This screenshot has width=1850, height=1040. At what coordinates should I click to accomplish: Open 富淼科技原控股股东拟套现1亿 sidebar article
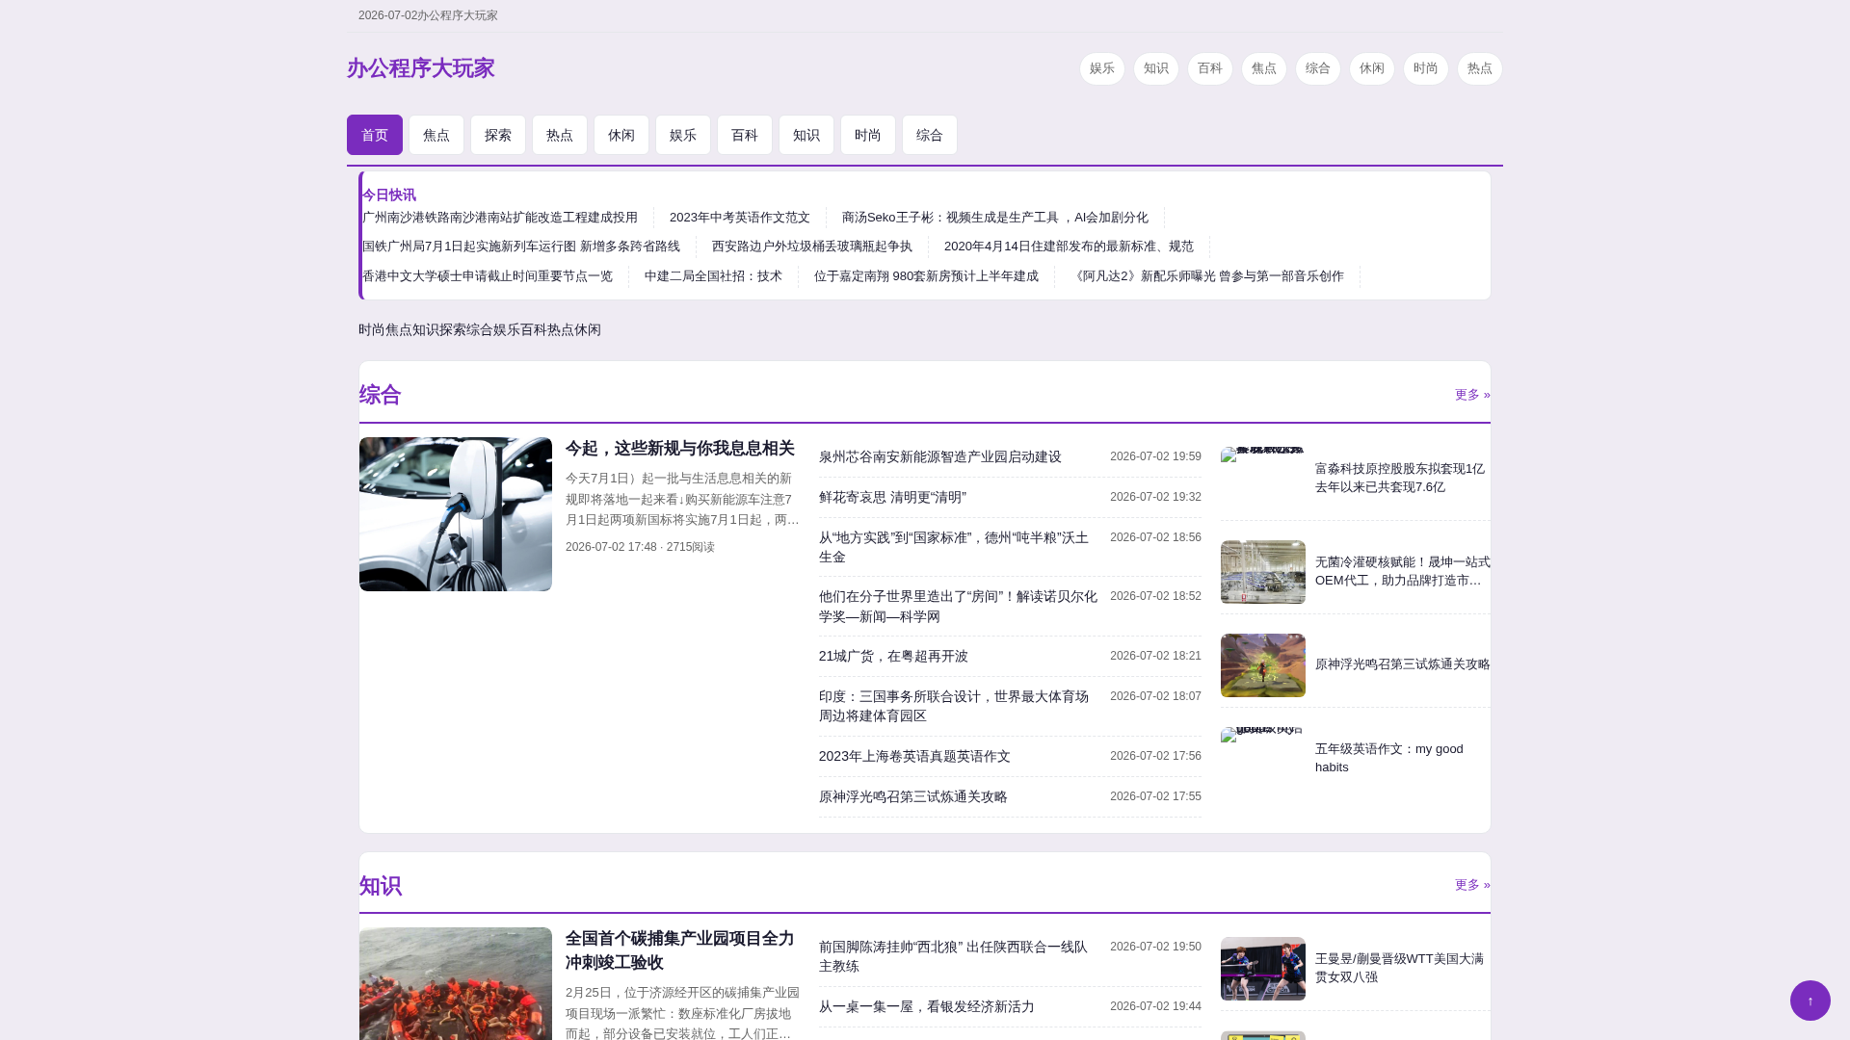(x=1400, y=478)
